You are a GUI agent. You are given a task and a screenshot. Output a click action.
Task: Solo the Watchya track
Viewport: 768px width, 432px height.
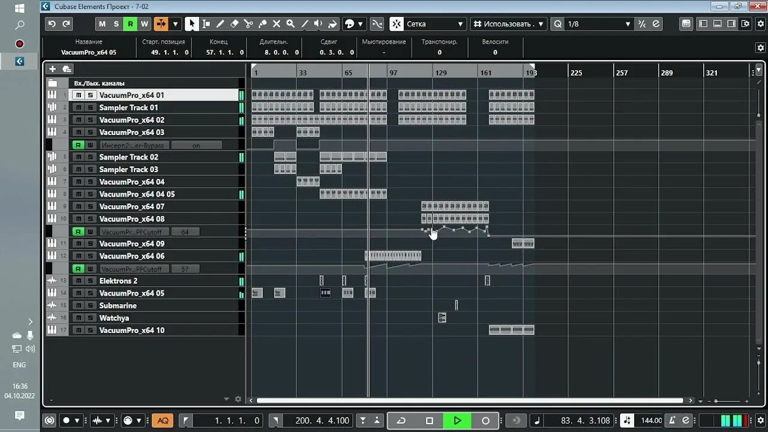(90, 318)
